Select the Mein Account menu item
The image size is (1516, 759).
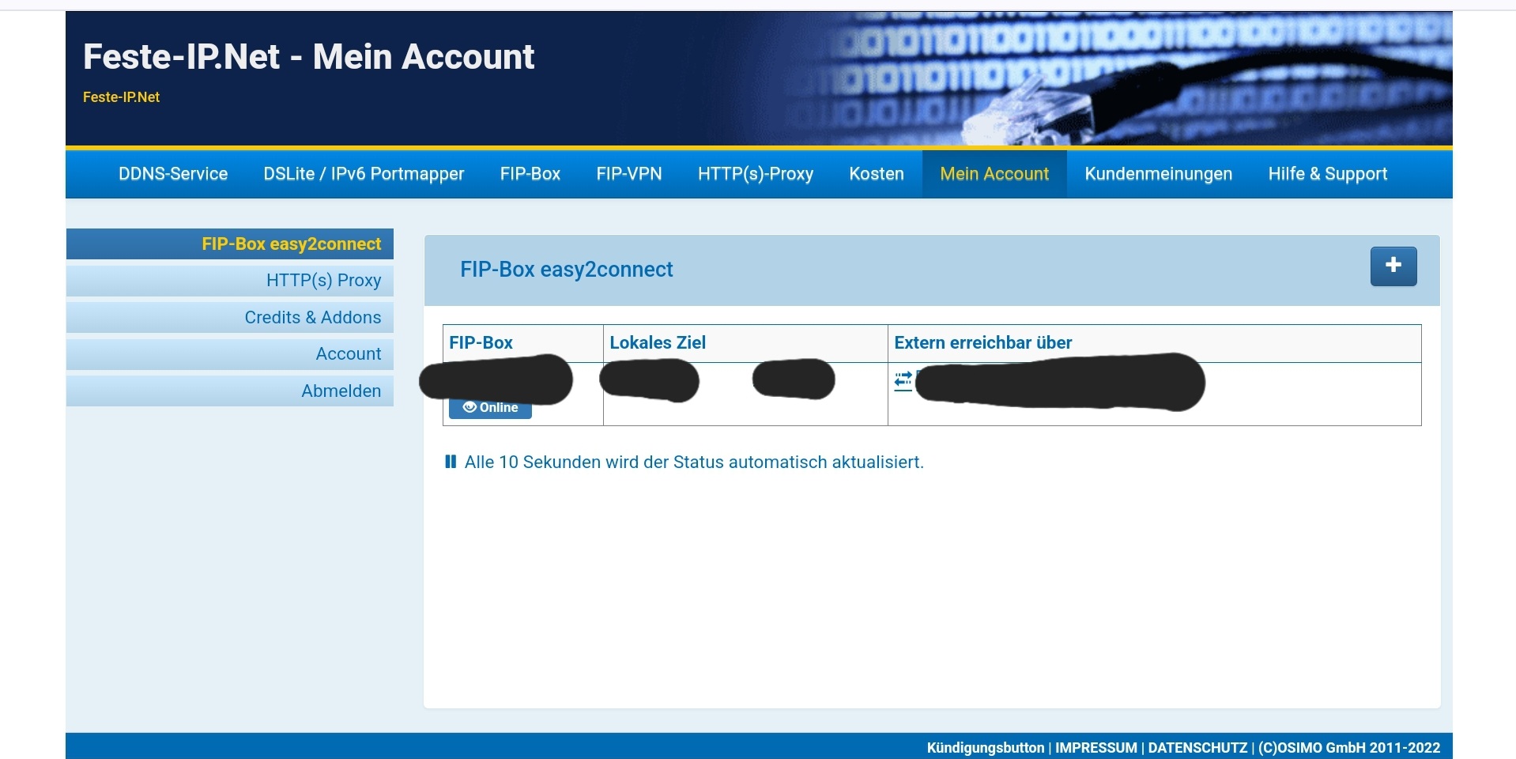point(994,174)
